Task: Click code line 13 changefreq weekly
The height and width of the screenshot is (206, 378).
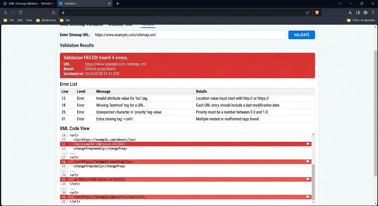Action: [100, 148]
